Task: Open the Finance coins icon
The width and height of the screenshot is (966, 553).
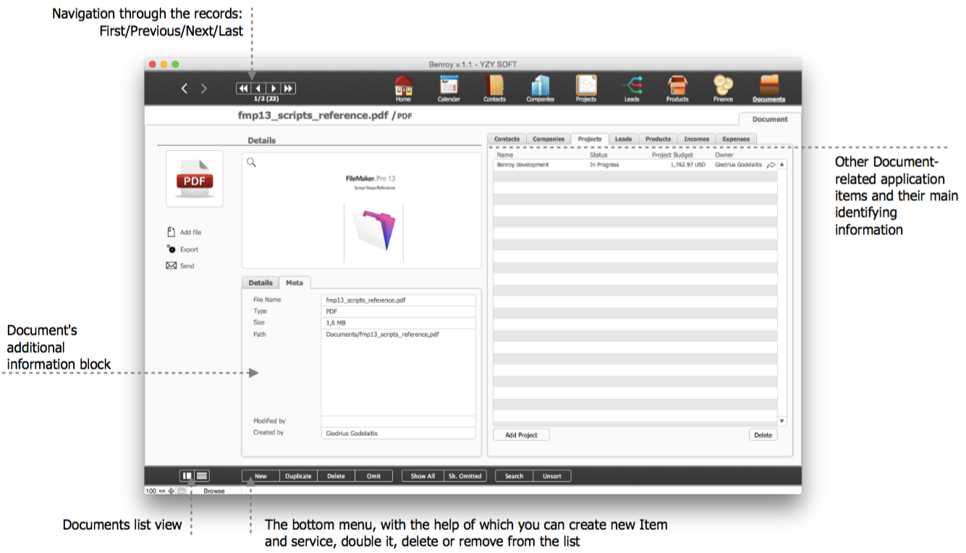Action: [723, 86]
